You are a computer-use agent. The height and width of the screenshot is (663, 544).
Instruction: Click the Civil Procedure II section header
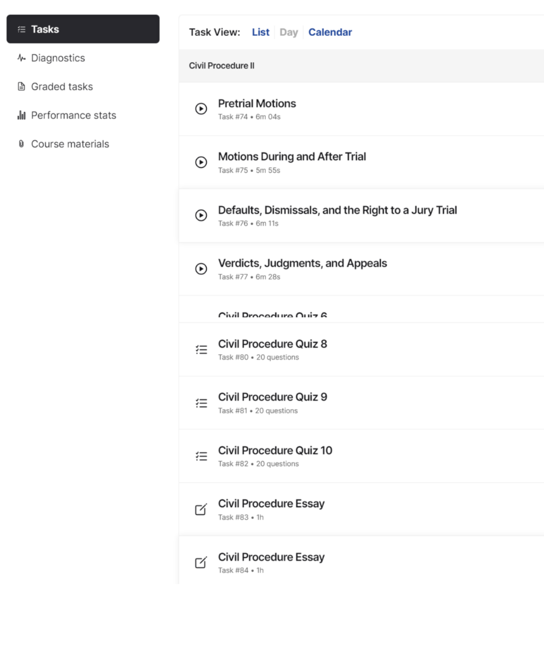[x=361, y=66]
